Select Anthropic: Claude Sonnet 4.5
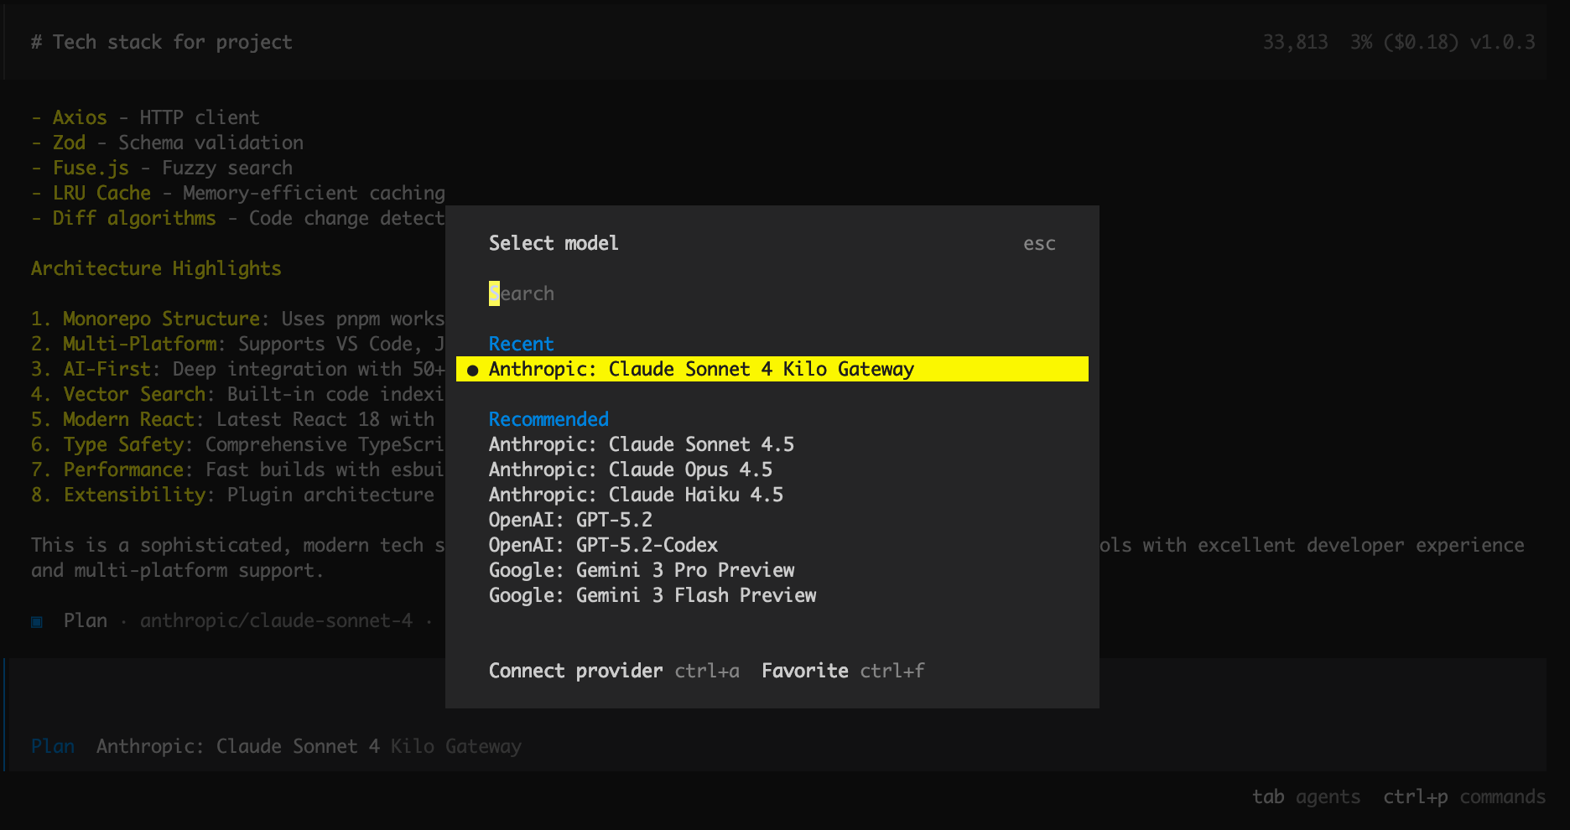This screenshot has height=830, width=1570. point(642,444)
